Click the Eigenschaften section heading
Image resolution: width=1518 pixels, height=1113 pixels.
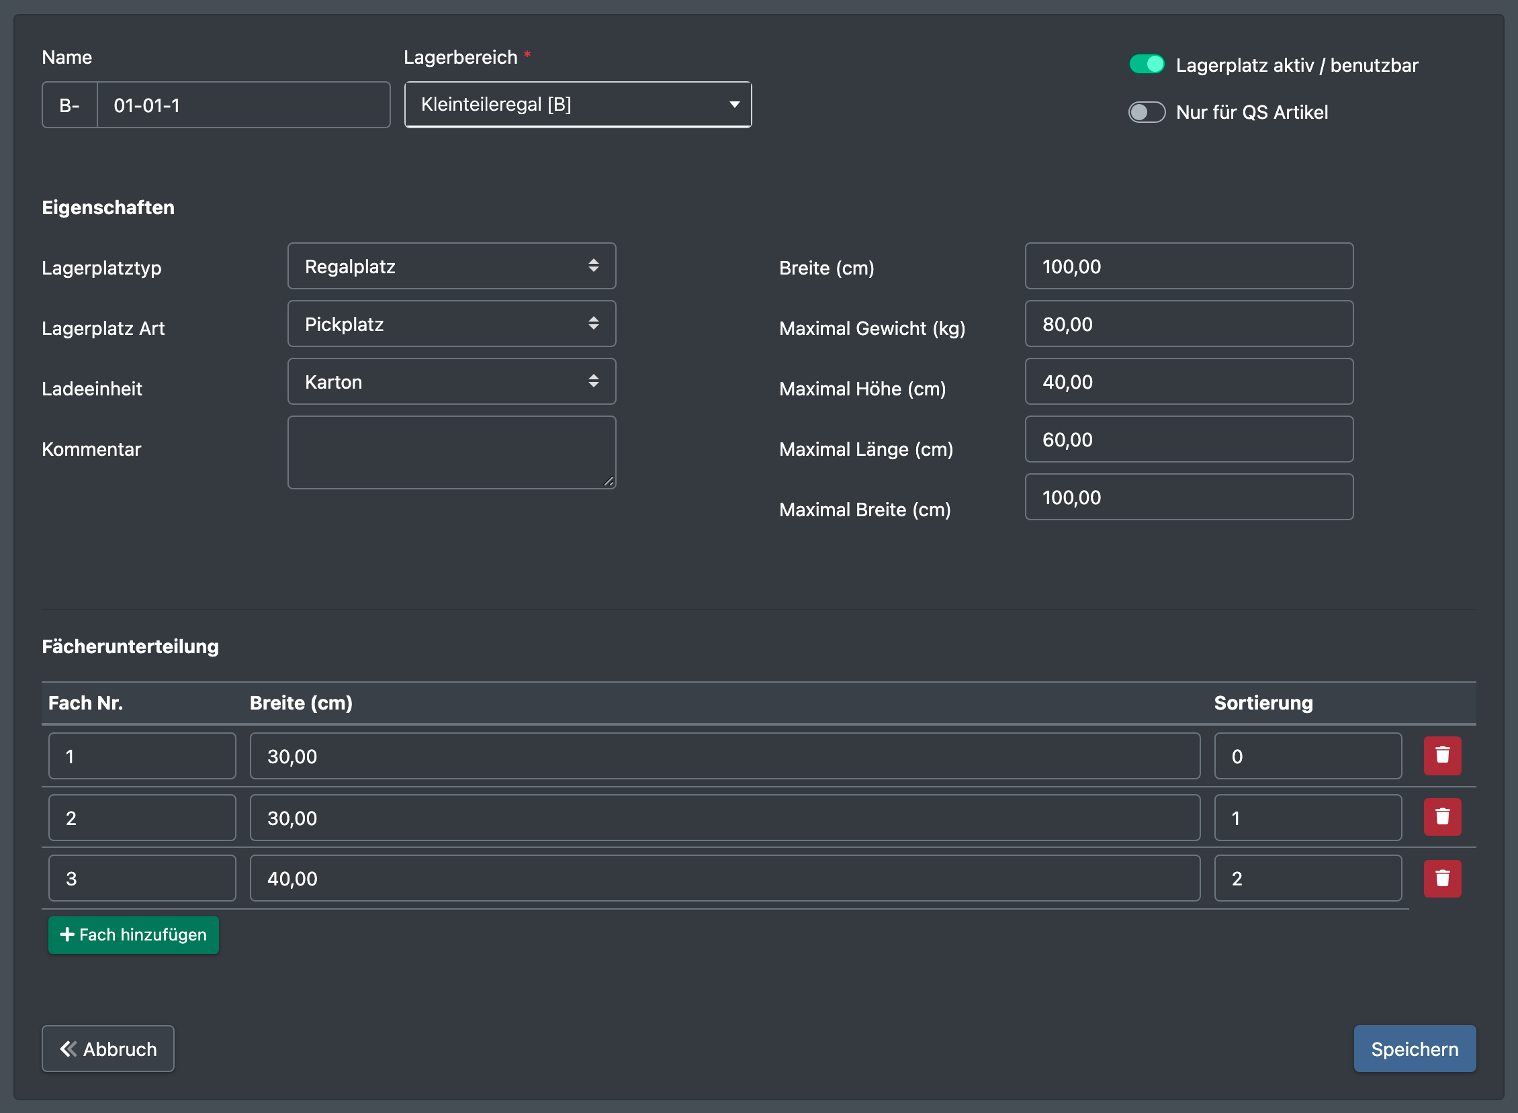click(108, 207)
